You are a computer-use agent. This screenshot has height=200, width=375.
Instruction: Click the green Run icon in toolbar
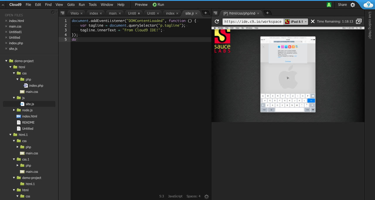tap(154, 5)
